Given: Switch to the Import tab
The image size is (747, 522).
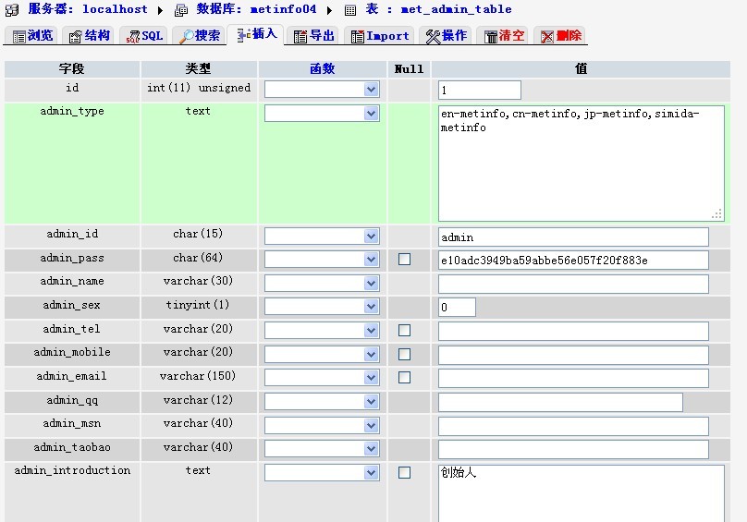Looking at the screenshot, I should point(380,36).
